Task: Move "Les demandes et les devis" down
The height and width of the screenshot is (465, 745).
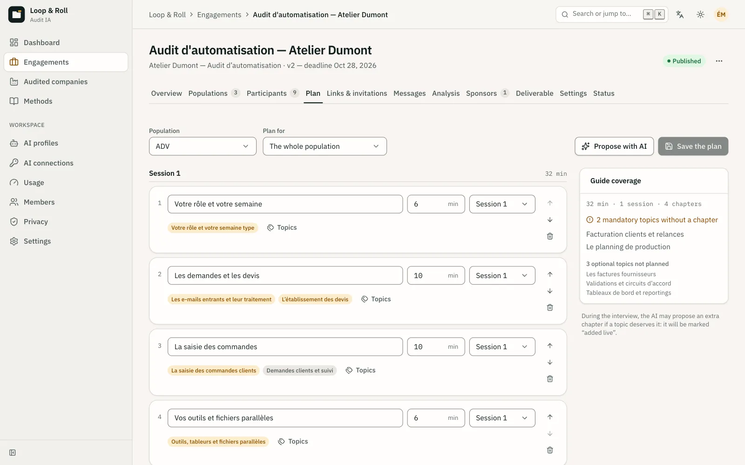Action: point(550,291)
